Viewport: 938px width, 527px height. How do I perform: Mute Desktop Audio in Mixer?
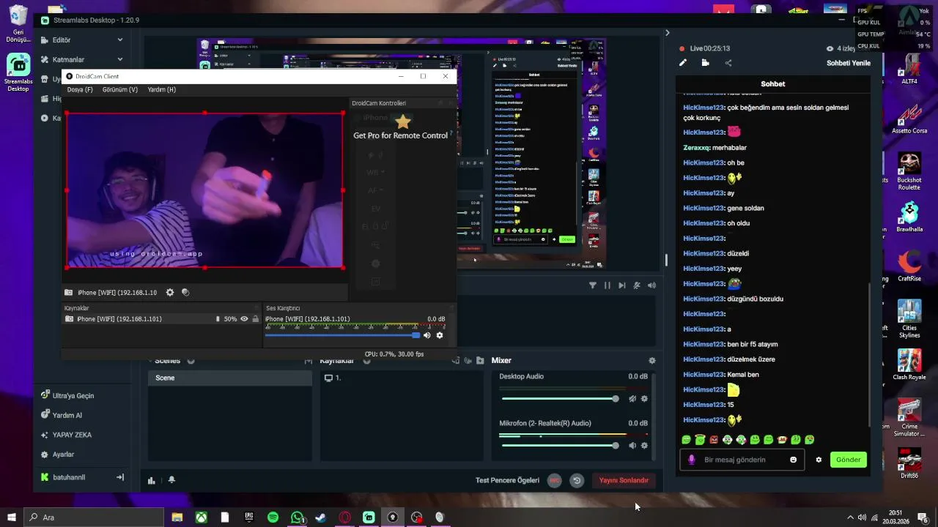[632, 399]
